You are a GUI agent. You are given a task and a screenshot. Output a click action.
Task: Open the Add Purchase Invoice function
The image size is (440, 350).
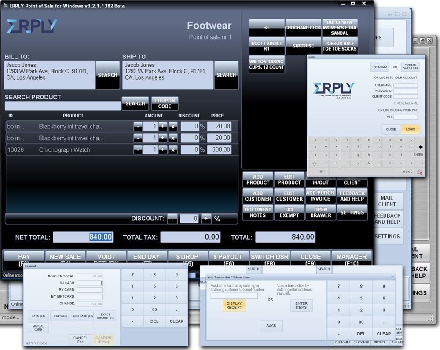point(320,196)
